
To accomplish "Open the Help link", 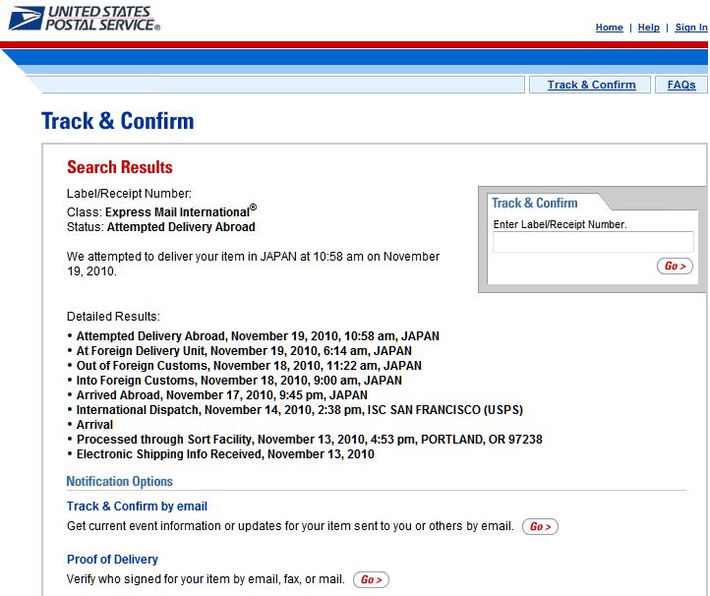I will pyautogui.click(x=648, y=28).
